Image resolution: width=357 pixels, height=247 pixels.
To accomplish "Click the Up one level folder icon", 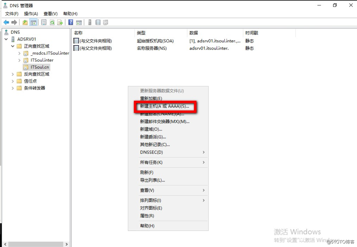I will [25, 22].
